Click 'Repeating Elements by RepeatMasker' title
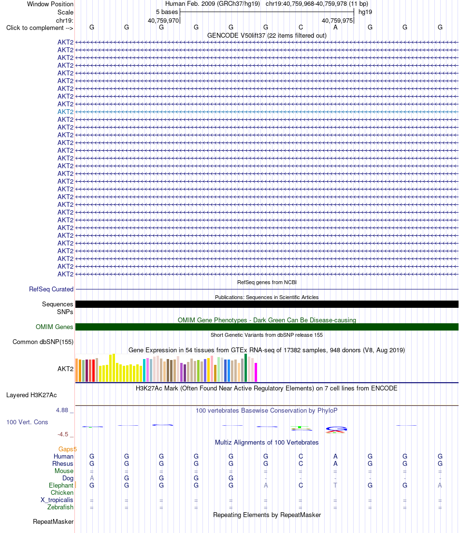The width and height of the screenshot is (459, 533). point(267,515)
